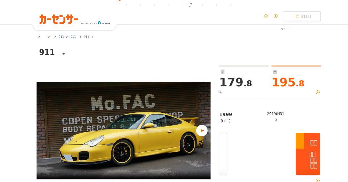The width and height of the screenshot is (348, 182).
Task: Click orange arrow icon below 195.8 price
Action: coord(318,92)
